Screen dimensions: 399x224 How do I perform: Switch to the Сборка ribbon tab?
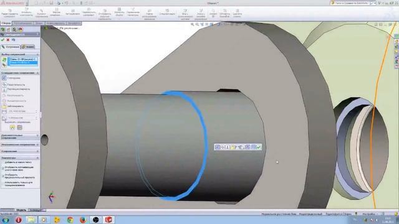click(x=6, y=23)
